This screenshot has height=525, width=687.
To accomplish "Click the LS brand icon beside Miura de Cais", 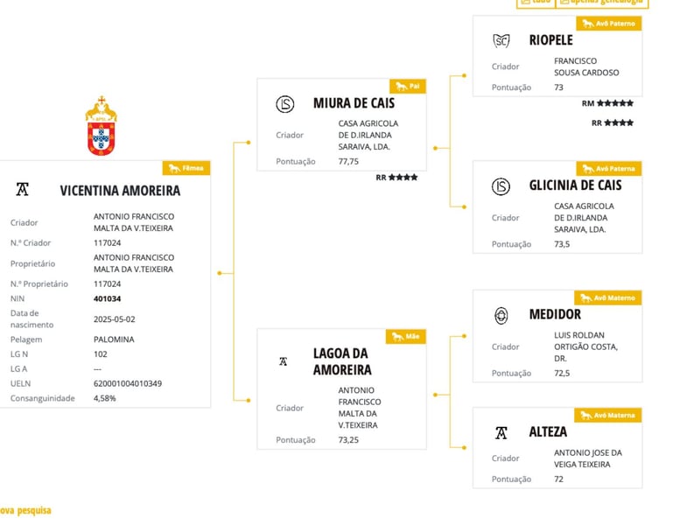I will point(284,104).
